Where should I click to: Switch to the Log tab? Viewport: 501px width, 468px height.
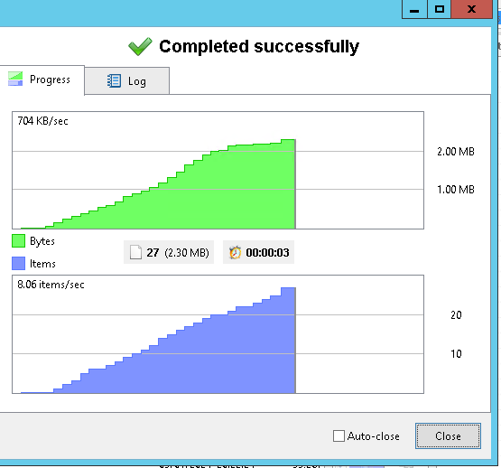pos(127,81)
